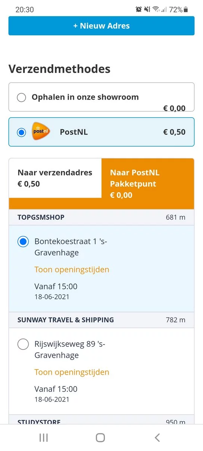203x451 pixels.
Task: Switch to Naar verzendadres tab
Action: click(55, 178)
